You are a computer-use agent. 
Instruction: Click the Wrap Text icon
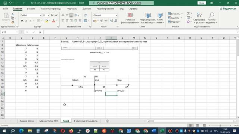tap(86, 15)
